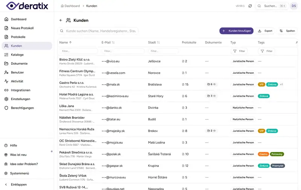Click the 6 documents badge for Gastro Perla
The width and height of the screenshot is (301, 190).
pos(211,84)
